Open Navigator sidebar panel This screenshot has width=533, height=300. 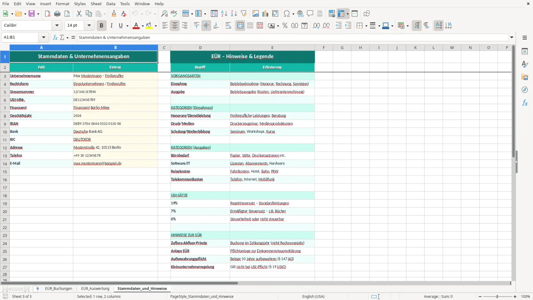525,90
